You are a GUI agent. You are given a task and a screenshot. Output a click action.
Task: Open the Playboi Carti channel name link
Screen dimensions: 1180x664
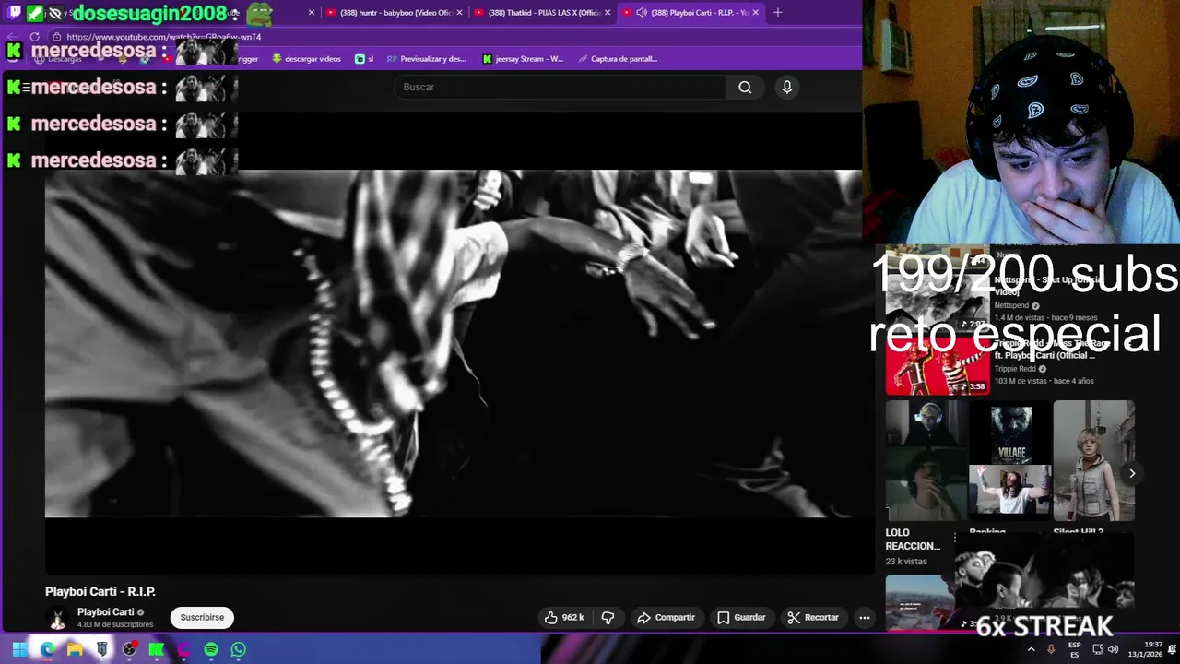(106, 611)
